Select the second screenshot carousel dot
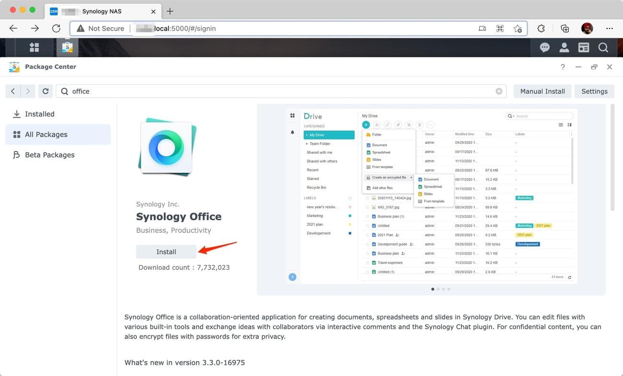The height and width of the screenshot is (376, 623). pyautogui.click(x=438, y=289)
